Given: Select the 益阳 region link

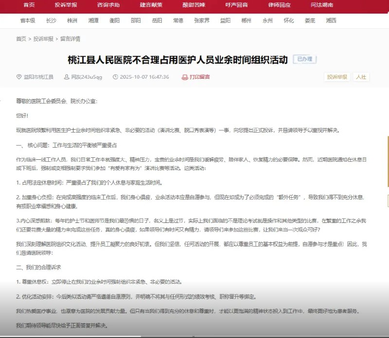Looking at the screenshot, I should pos(225,20).
